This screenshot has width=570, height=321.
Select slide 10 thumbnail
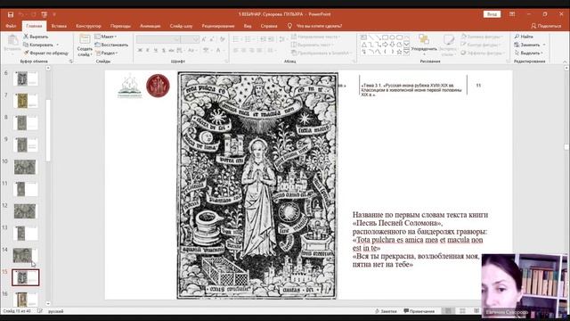(25, 167)
